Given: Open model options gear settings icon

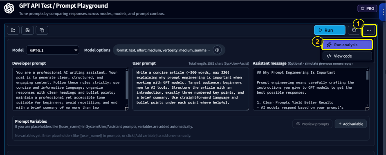Looking at the screenshot, I should (x=217, y=50).
